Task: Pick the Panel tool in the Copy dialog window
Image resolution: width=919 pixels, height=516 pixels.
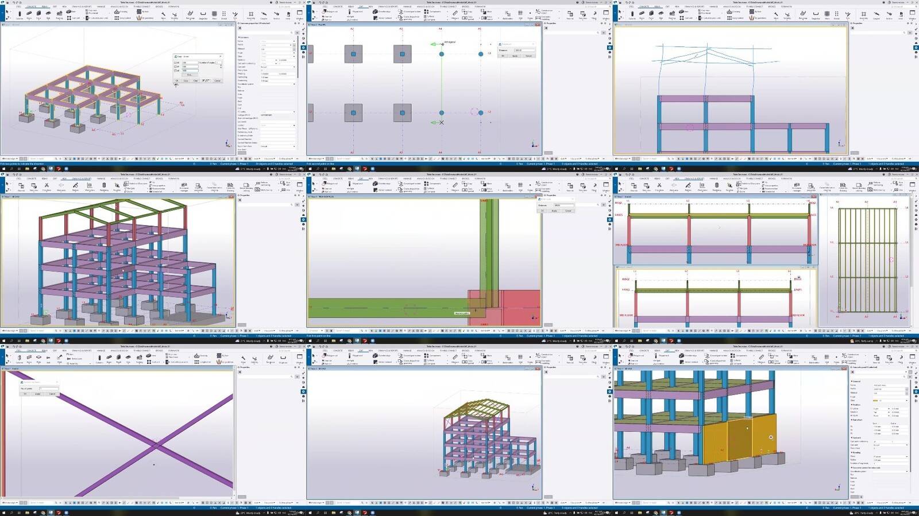Action: [38, 14]
